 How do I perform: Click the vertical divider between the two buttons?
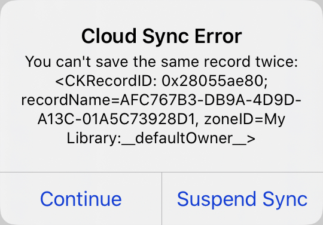(x=161, y=199)
